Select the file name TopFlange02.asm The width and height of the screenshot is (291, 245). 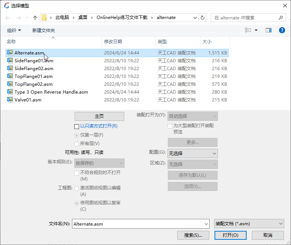click(x=34, y=84)
